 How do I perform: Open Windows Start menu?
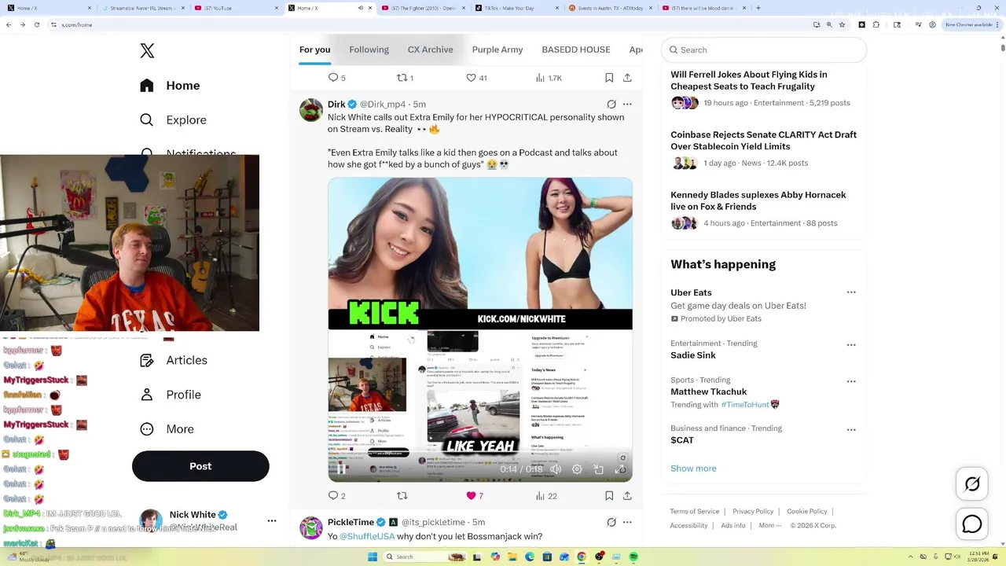[373, 557]
